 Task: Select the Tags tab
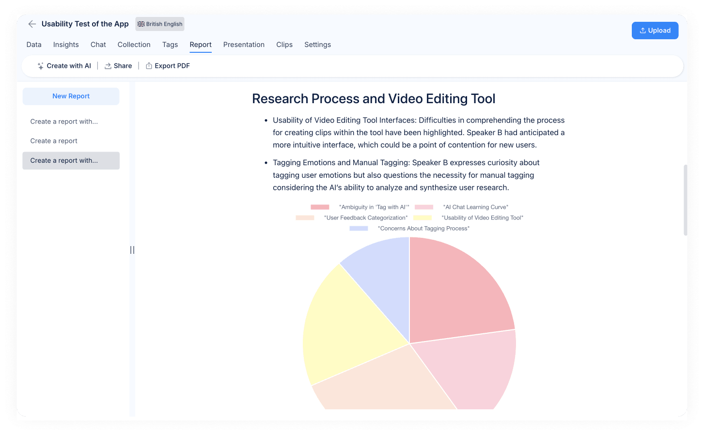point(170,45)
